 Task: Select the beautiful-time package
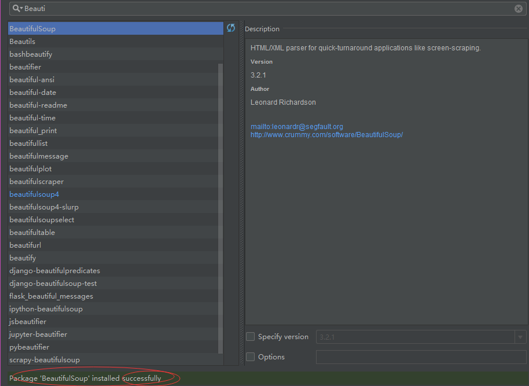coord(113,117)
